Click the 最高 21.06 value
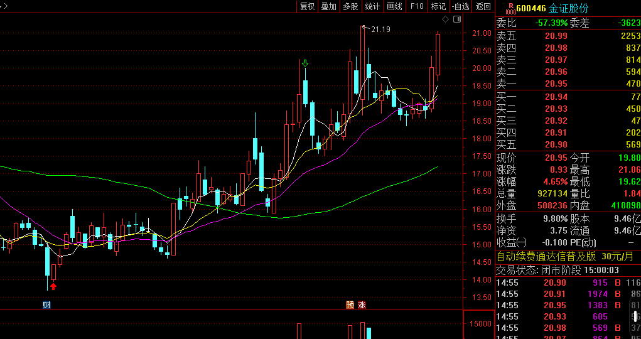The width and height of the screenshot is (641, 339). pyautogui.click(x=629, y=169)
